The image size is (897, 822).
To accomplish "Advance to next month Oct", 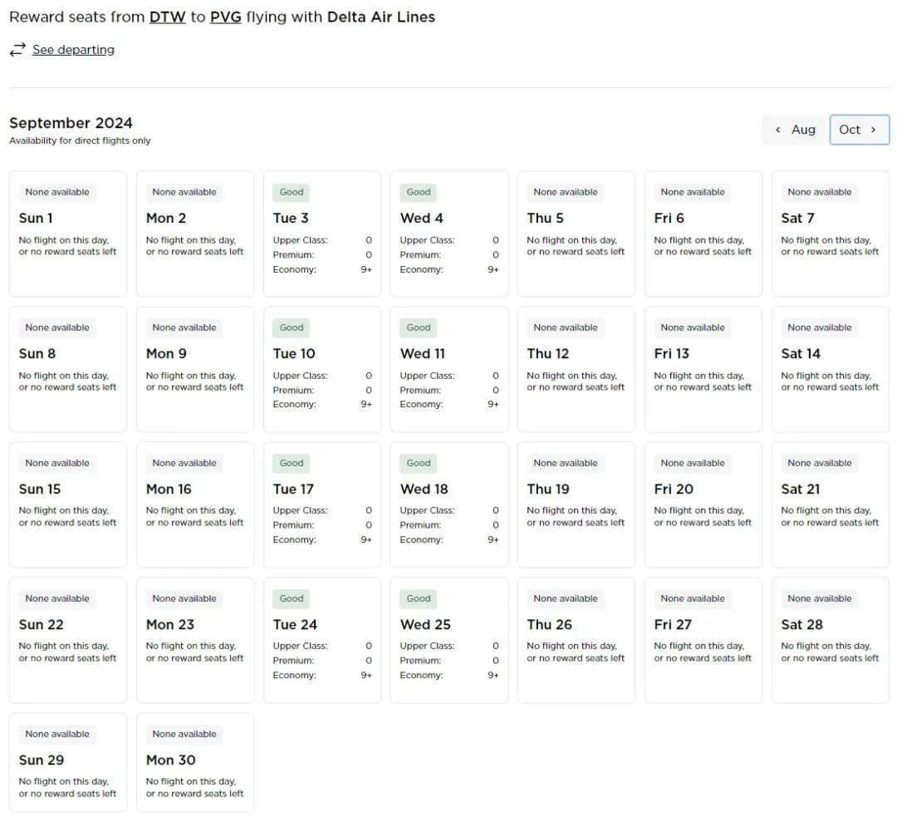I will 859,130.
